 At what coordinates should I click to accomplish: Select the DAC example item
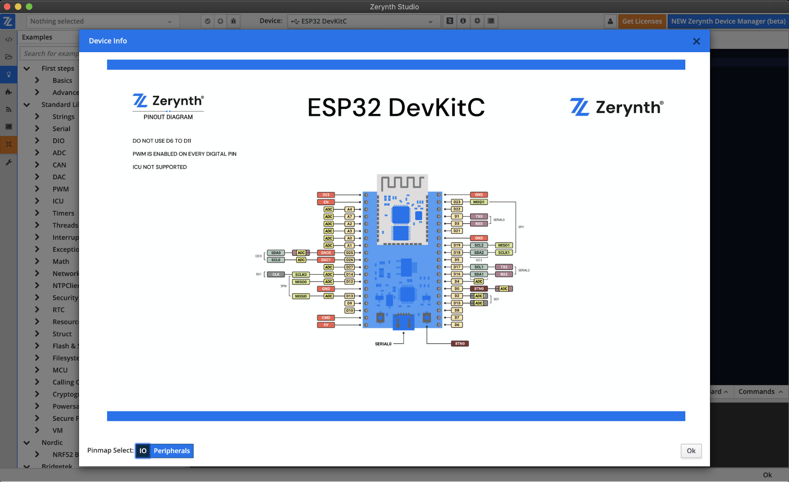pyautogui.click(x=59, y=177)
